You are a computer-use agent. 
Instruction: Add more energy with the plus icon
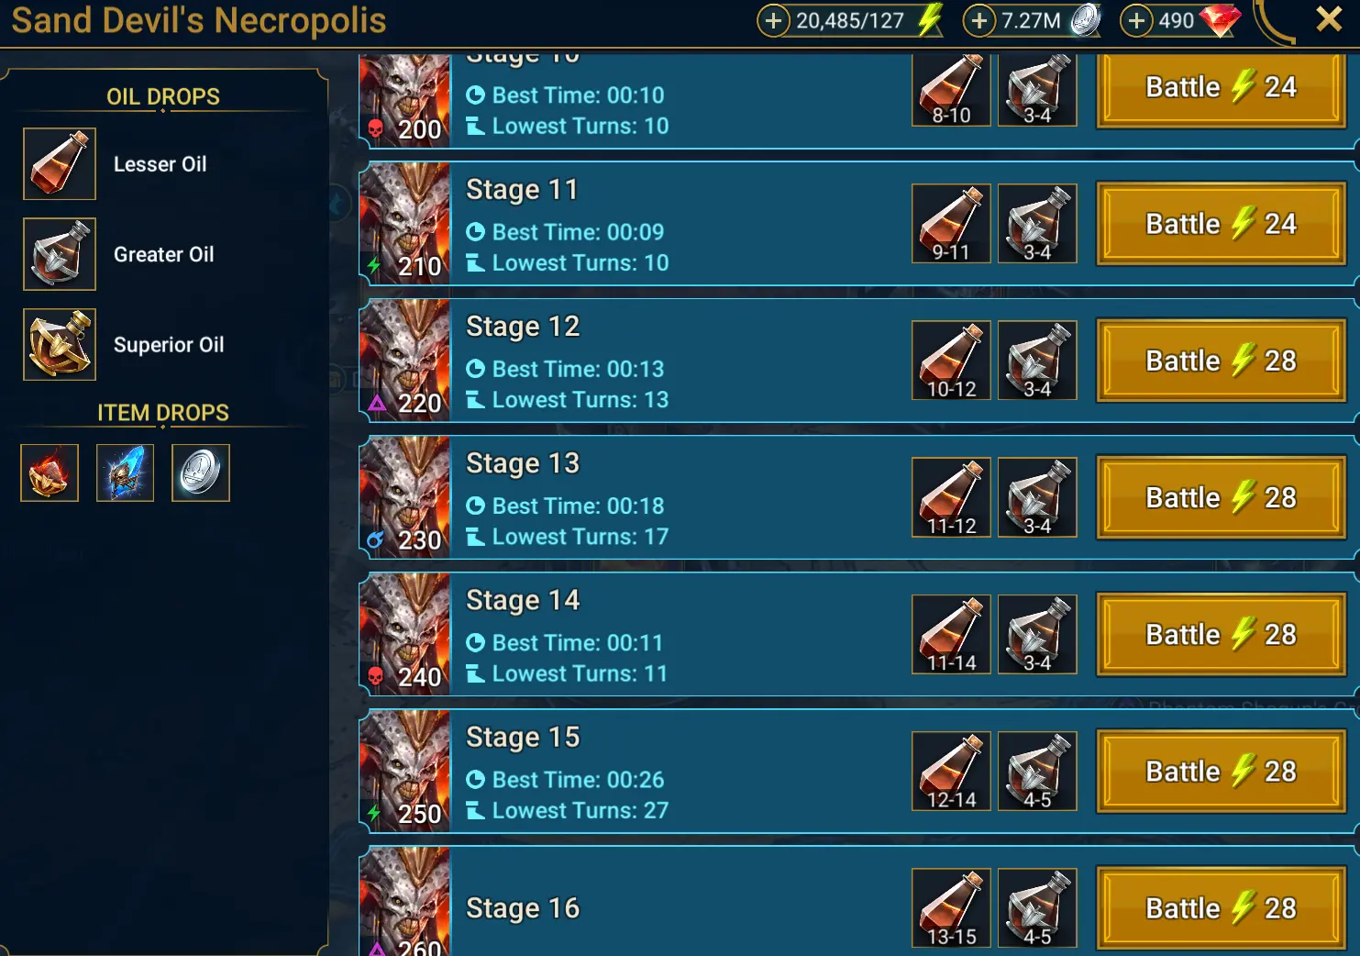click(x=773, y=20)
